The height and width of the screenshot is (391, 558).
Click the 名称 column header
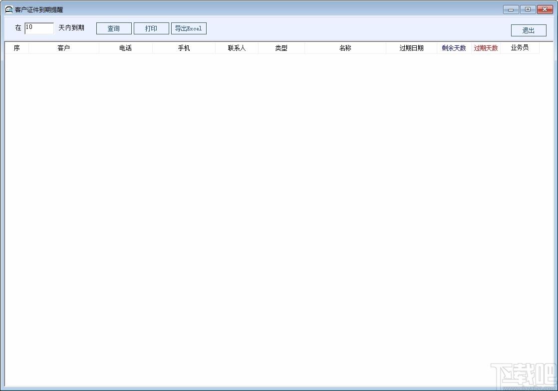pyautogui.click(x=345, y=48)
